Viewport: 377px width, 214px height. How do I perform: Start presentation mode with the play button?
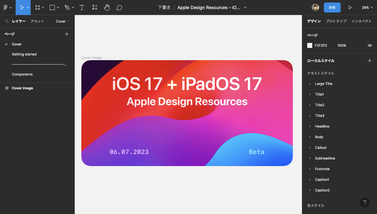350,7
